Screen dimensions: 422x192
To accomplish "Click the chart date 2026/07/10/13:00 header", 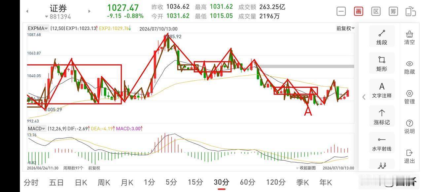I will (158, 29).
